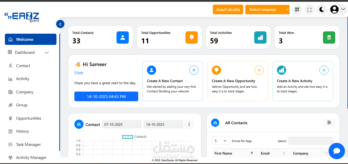Screen dimensions: 348x164
Task: Click the plus on Create A New Opportunity
Action: click(259, 70)
